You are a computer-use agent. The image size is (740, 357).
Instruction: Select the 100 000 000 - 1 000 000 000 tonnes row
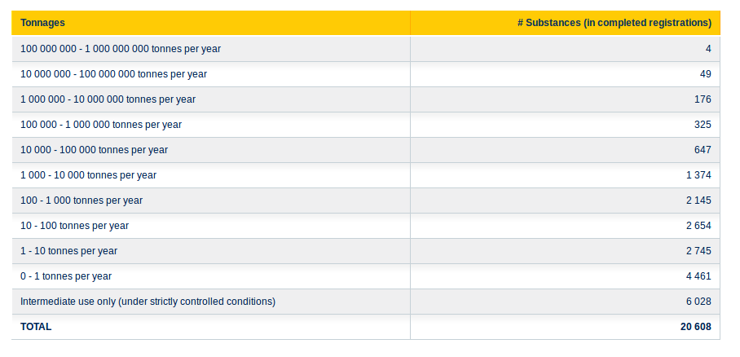pyautogui.click(x=366, y=49)
